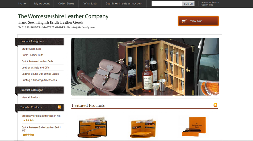Click the star rating under Broadway Bridle Leather Belt
The image size is (253, 141).
click(28, 120)
